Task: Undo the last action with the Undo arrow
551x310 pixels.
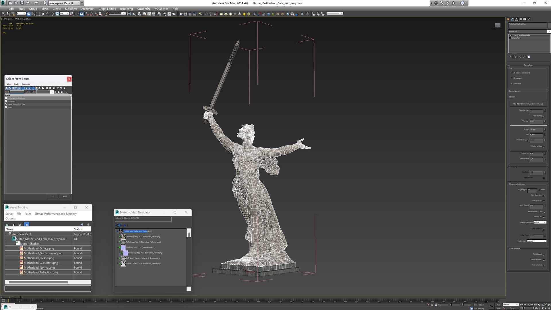Action: click(28, 3)
